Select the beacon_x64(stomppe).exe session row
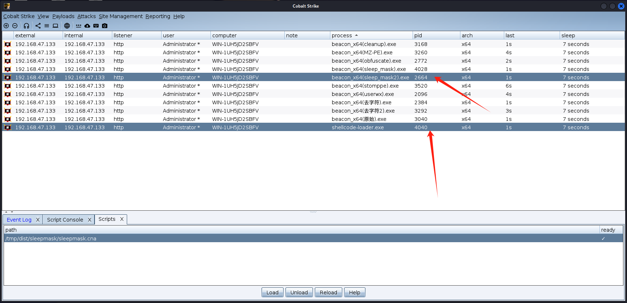The height and width of the screenshot is (303, 627). coord(365,86)
